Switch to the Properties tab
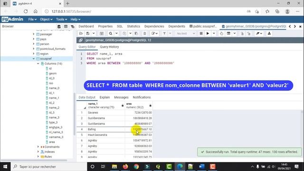The image size is (304, 171). pyautogui.click(x=105, y=27)
